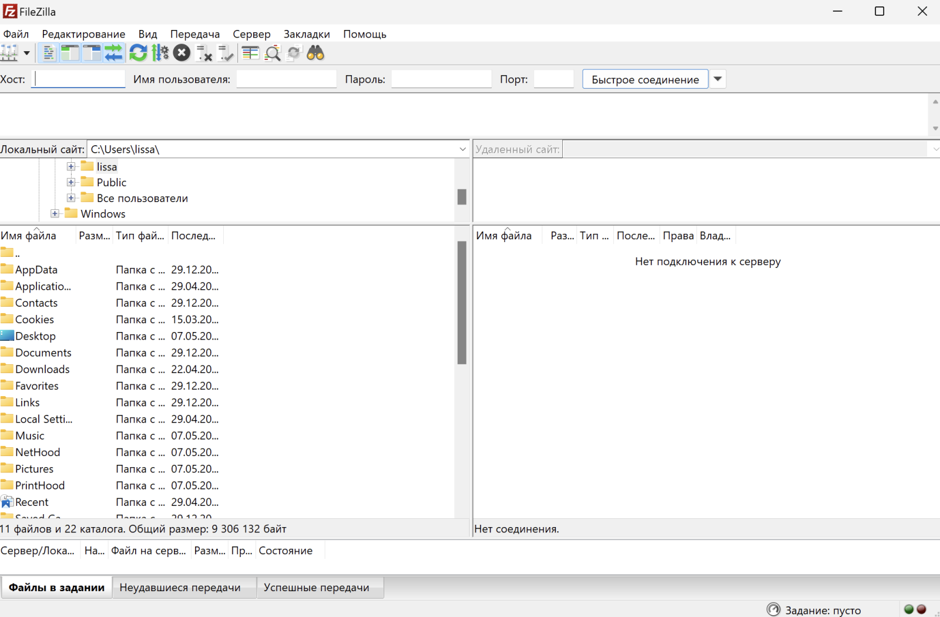This screenshot has height=617, width=940.
Task: Toggle the message log display
Action: tap(49, 53)
